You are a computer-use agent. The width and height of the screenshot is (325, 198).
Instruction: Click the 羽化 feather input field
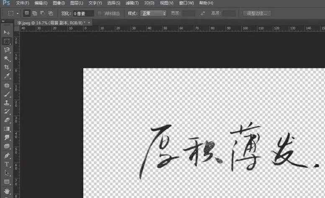tap(83, 14)
